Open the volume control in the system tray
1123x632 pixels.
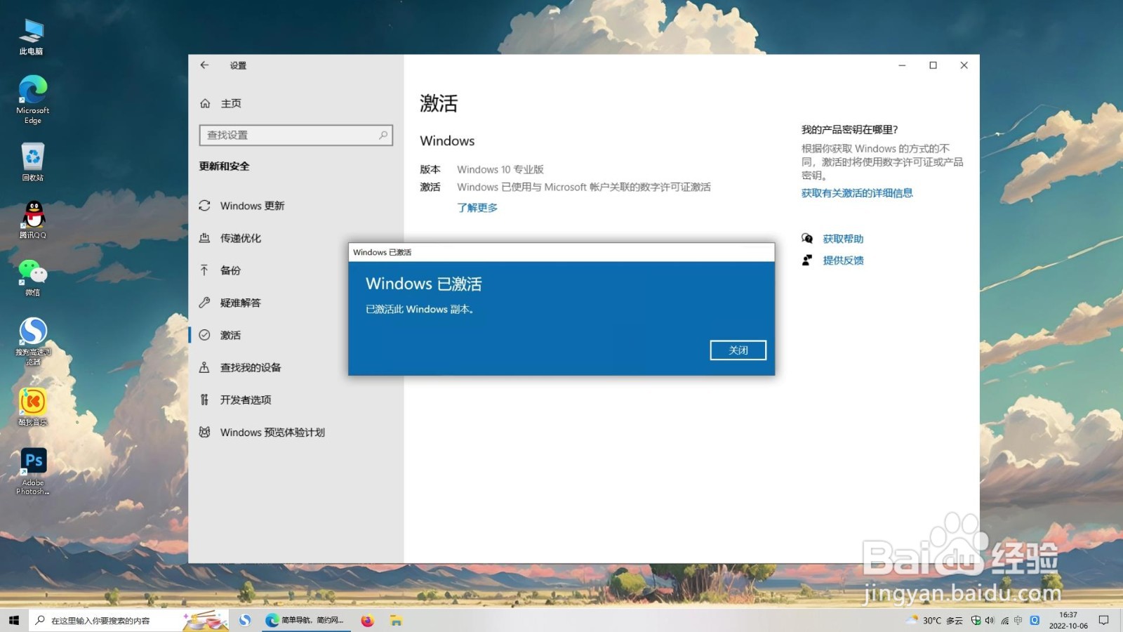990,620
